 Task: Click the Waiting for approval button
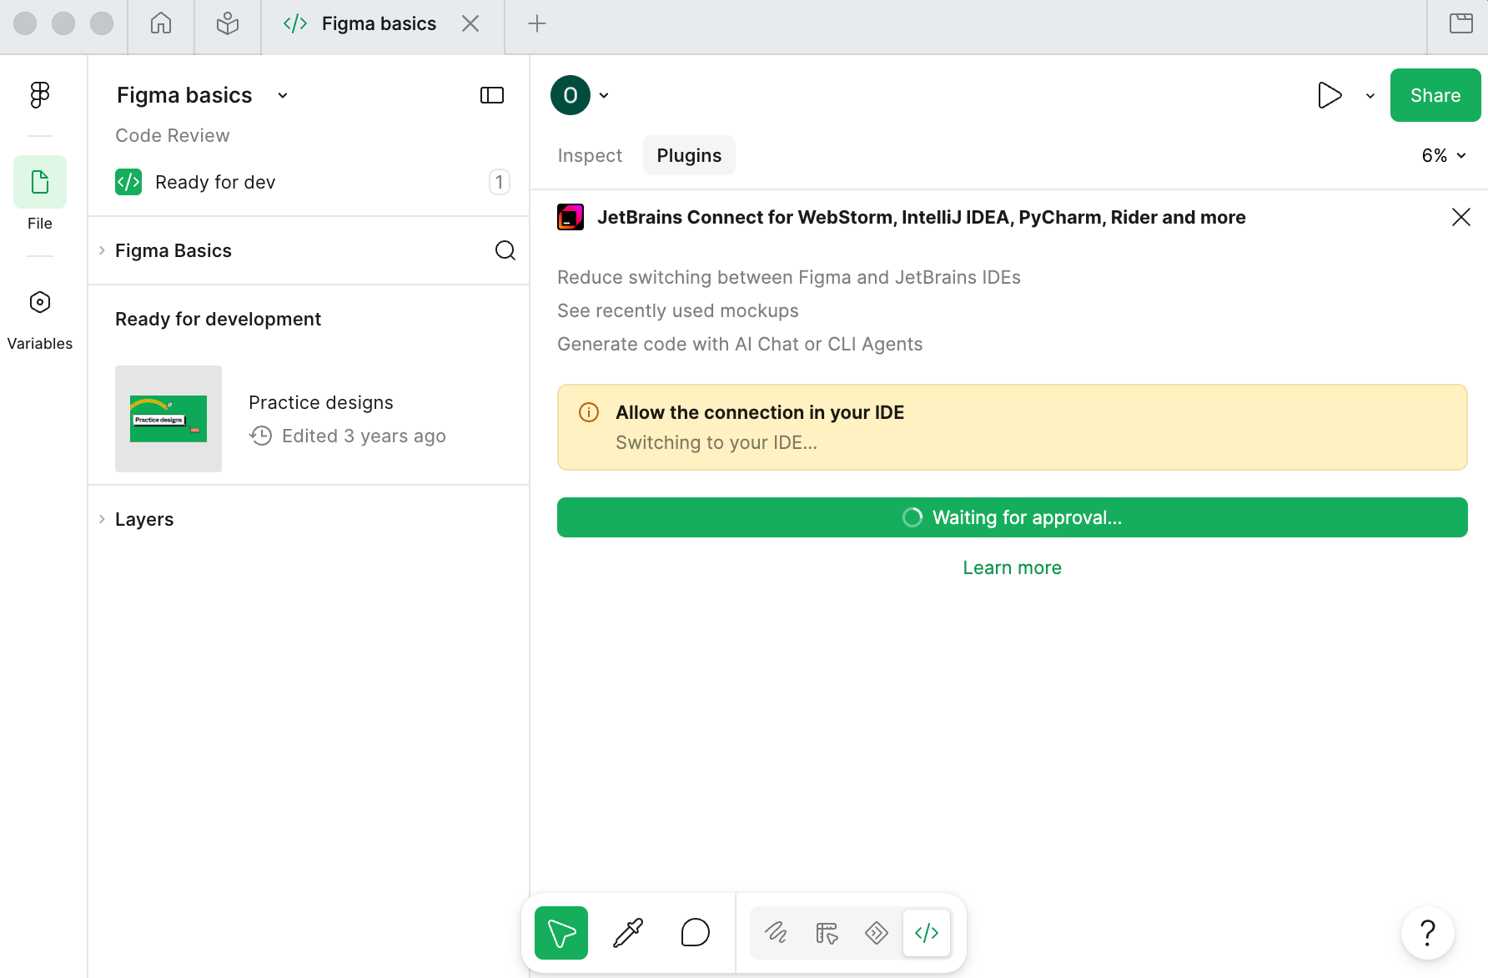tap(1013, 517)
